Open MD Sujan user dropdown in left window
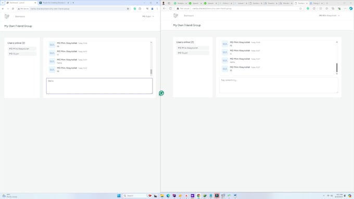354x199 pixels. pos(148,17)
